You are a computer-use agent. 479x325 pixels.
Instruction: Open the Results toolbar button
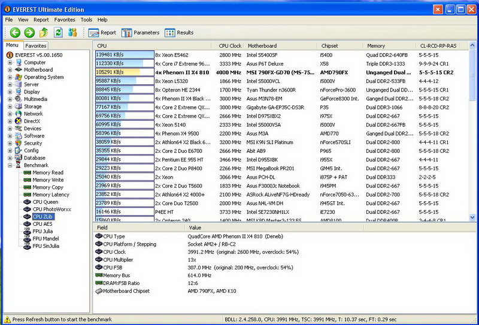point(179,33)
